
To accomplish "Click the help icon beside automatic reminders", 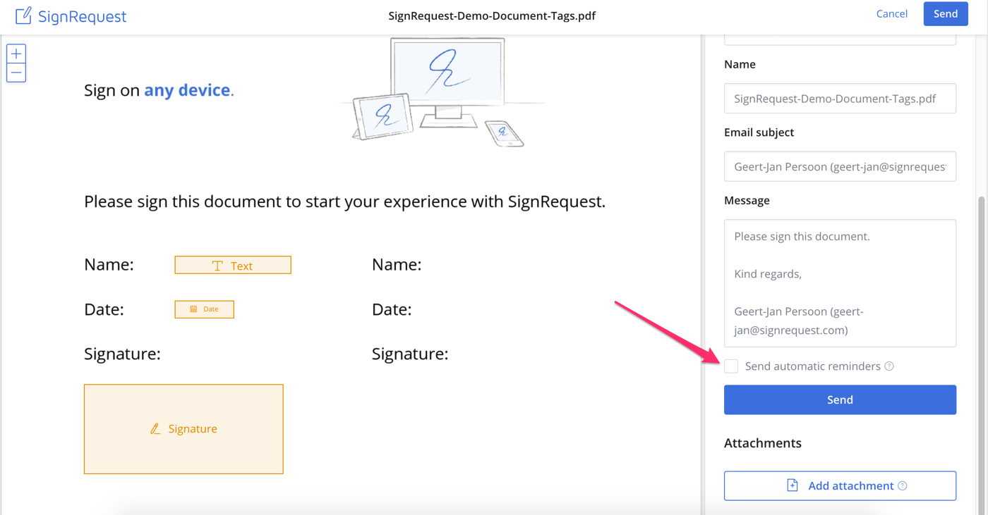I will (x=889, y=366).
